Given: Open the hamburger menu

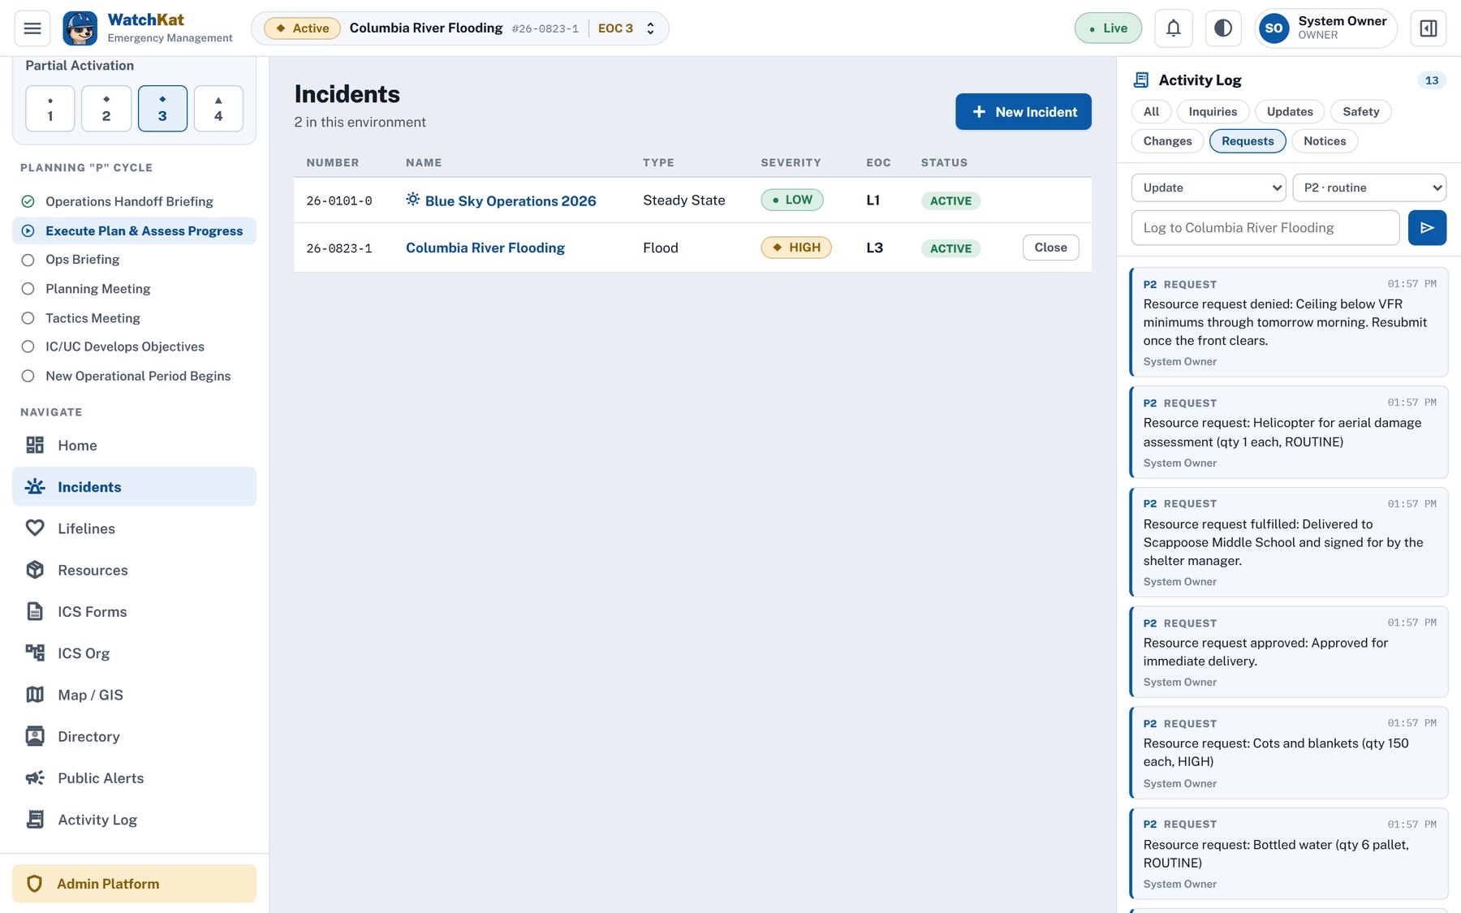Looking at the screenshot, I should click(x=32, y=28).
